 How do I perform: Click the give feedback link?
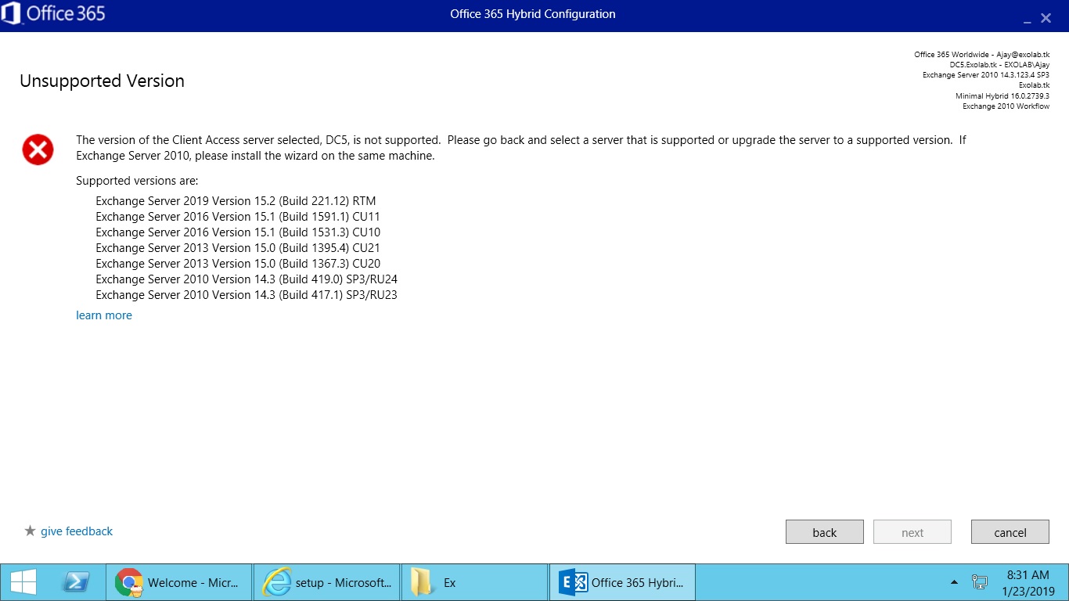click(x=77, y=531)
